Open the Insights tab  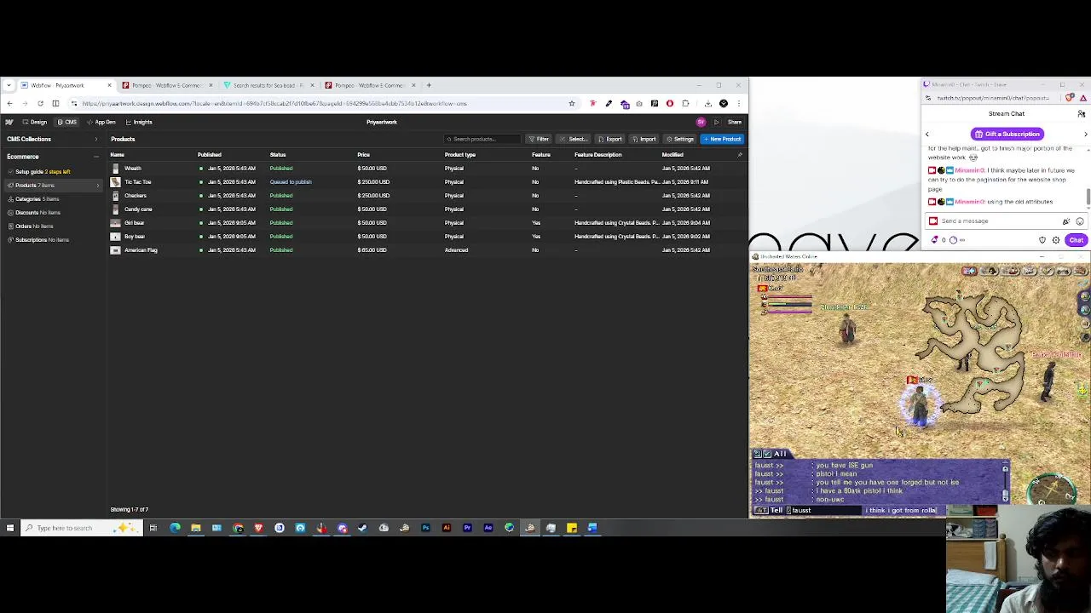[139, 122]
